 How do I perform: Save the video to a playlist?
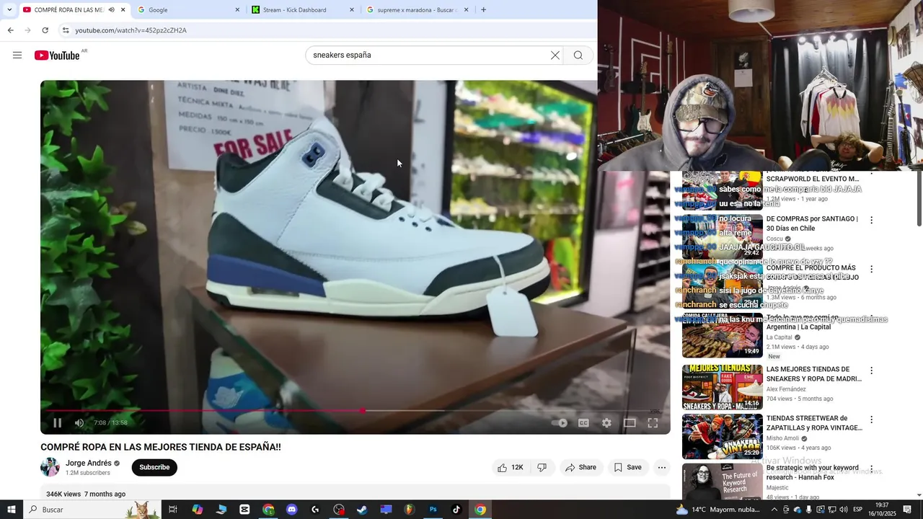(628, 467)
